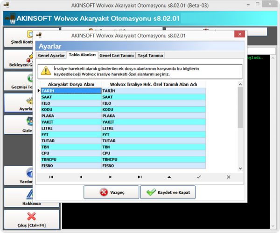Maximize the main Wolvox window

pos(257,4)
